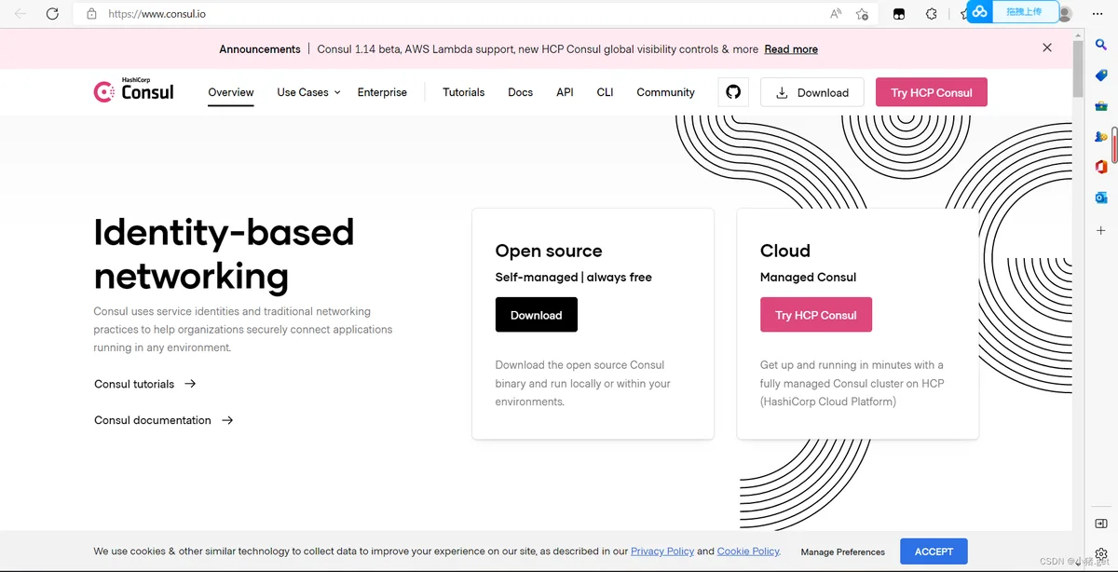The height and width of the screenshot is (572, 1118).
Task: Follow the Privacy Policy link
Action: point(661,552)
